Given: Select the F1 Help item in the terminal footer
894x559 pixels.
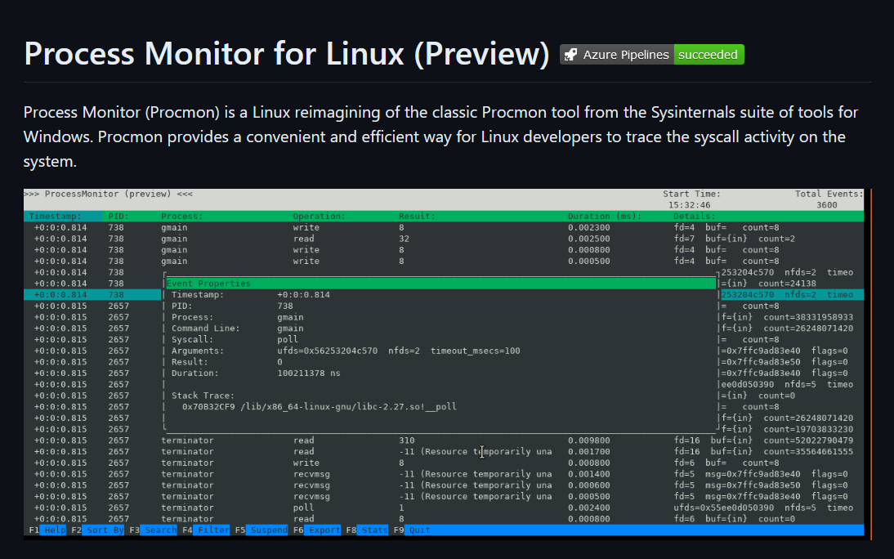Looking at the screenshot, I should point(48,530).
